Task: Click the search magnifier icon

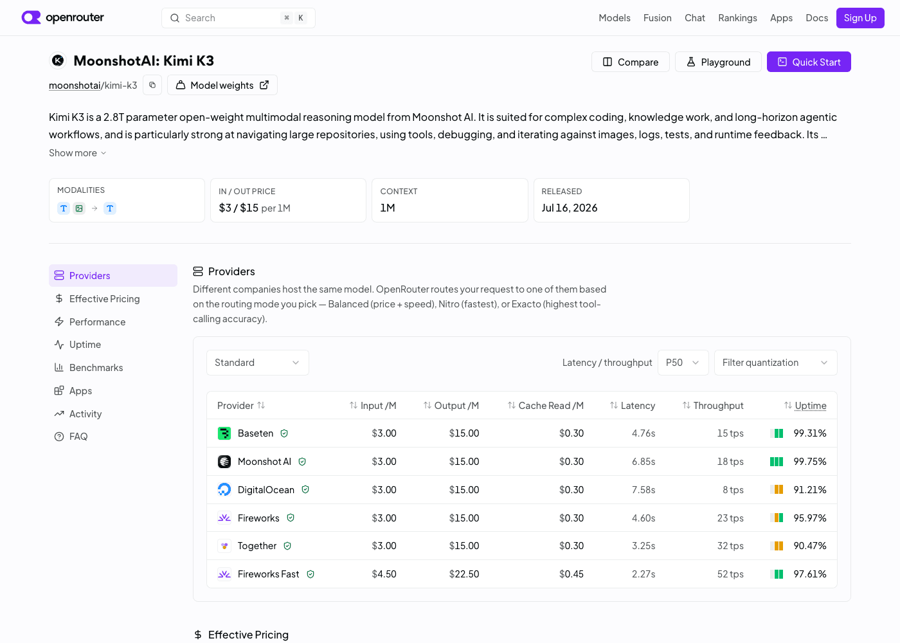Action: [175, 18]
